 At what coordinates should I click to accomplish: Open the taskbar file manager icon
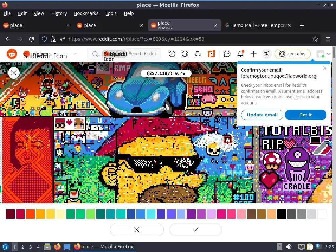pyautogui.click(x=47, y=247)
